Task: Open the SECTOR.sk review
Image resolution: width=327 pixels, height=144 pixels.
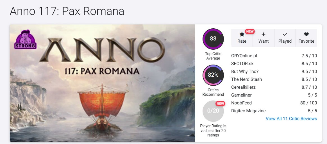Action: (242, 63)
